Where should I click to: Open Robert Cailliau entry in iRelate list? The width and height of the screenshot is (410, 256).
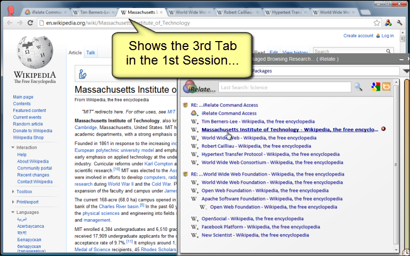tap(256, 146)
